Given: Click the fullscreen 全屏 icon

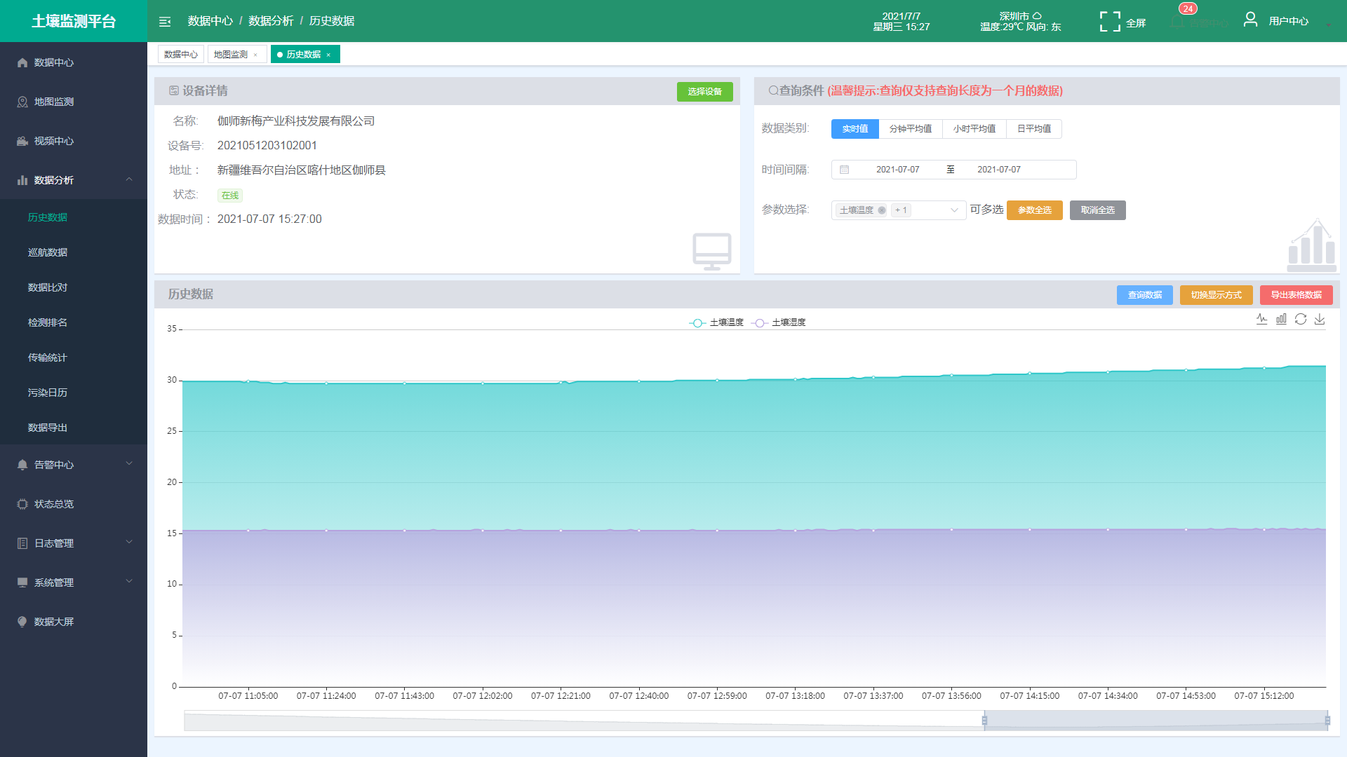Looking at the screenshot, I should click(1110, 22).
